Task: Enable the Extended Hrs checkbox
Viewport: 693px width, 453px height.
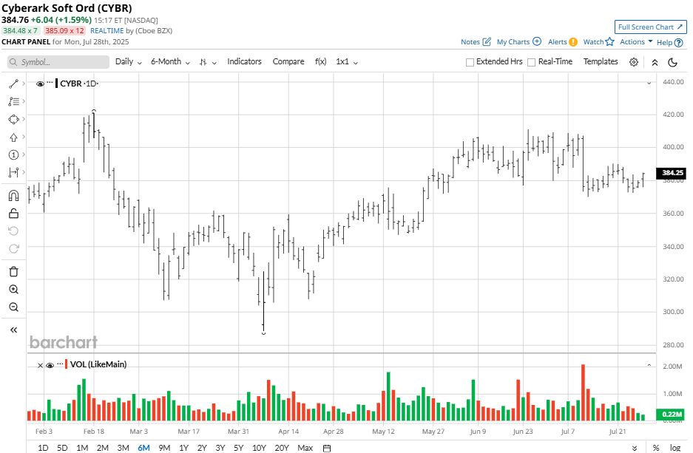Action: click(x=470, y=62)
